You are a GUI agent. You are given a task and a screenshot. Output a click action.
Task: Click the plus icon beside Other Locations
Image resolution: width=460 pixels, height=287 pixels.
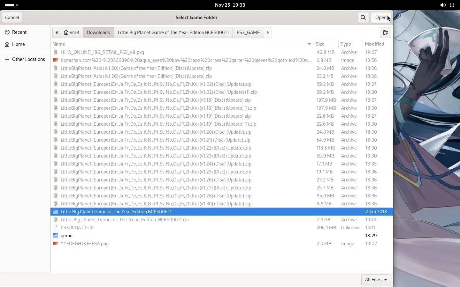click(7, 59)
